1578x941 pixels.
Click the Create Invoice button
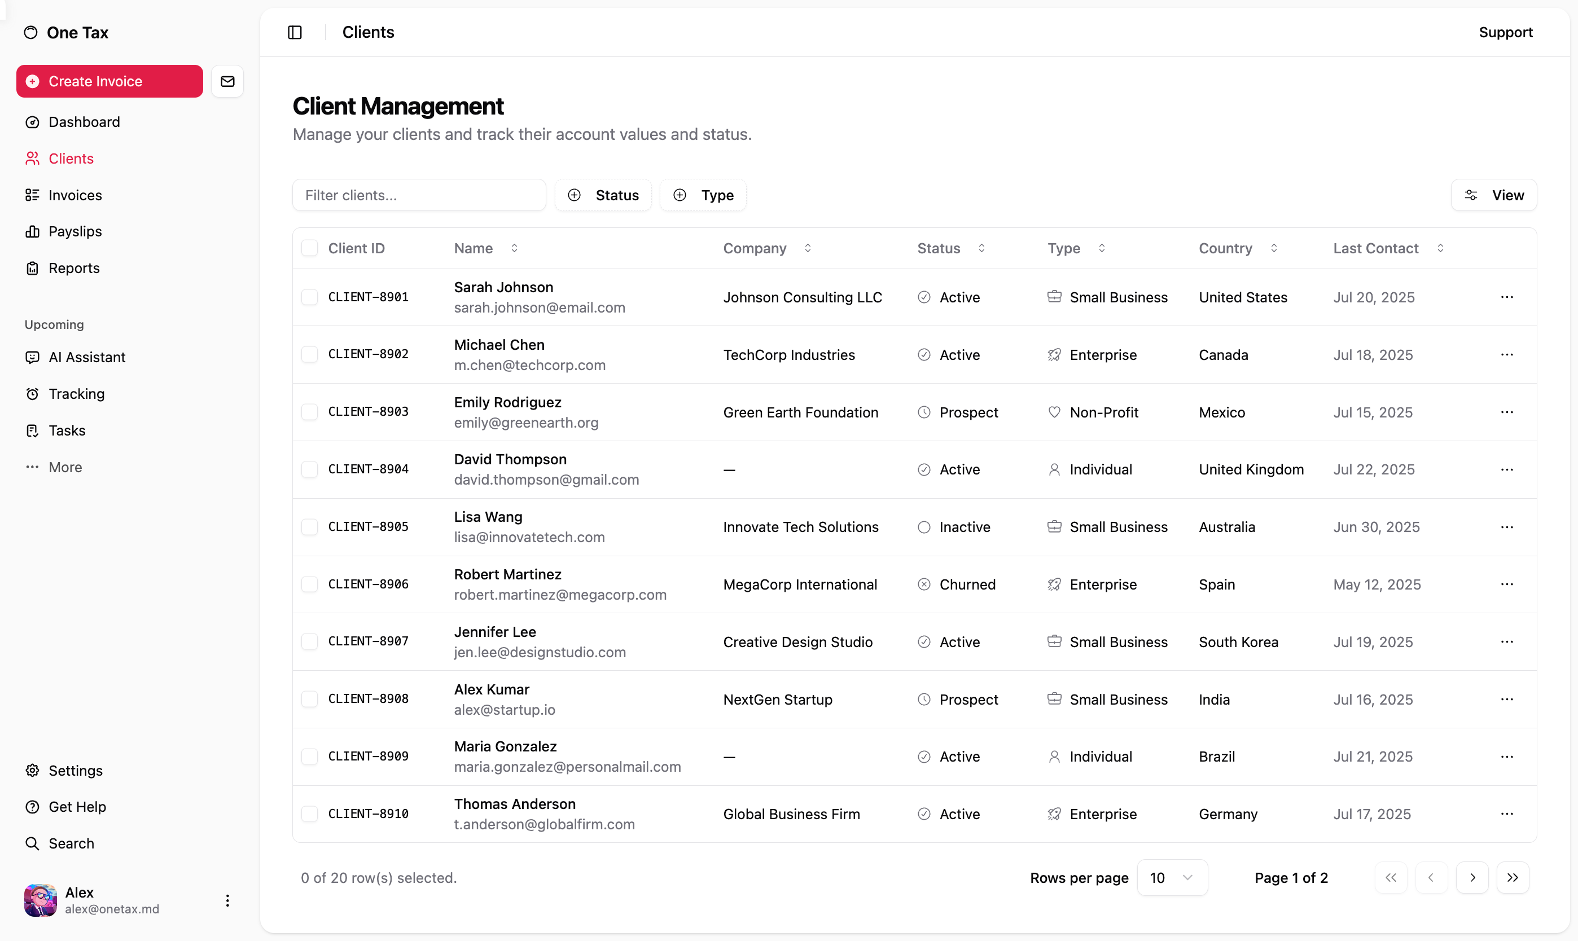109,81
